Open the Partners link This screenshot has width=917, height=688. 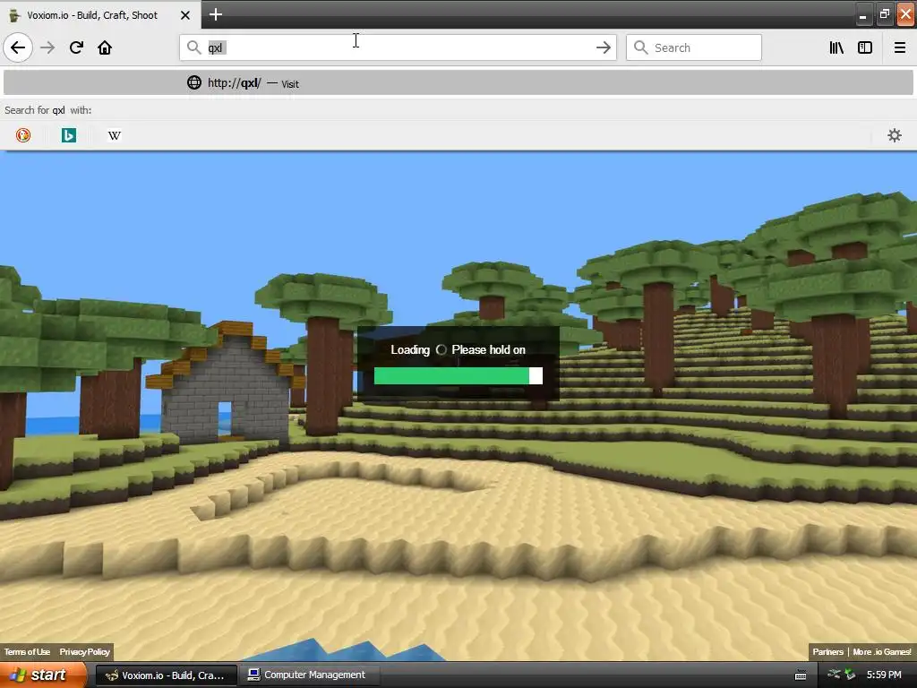[827, 652]
